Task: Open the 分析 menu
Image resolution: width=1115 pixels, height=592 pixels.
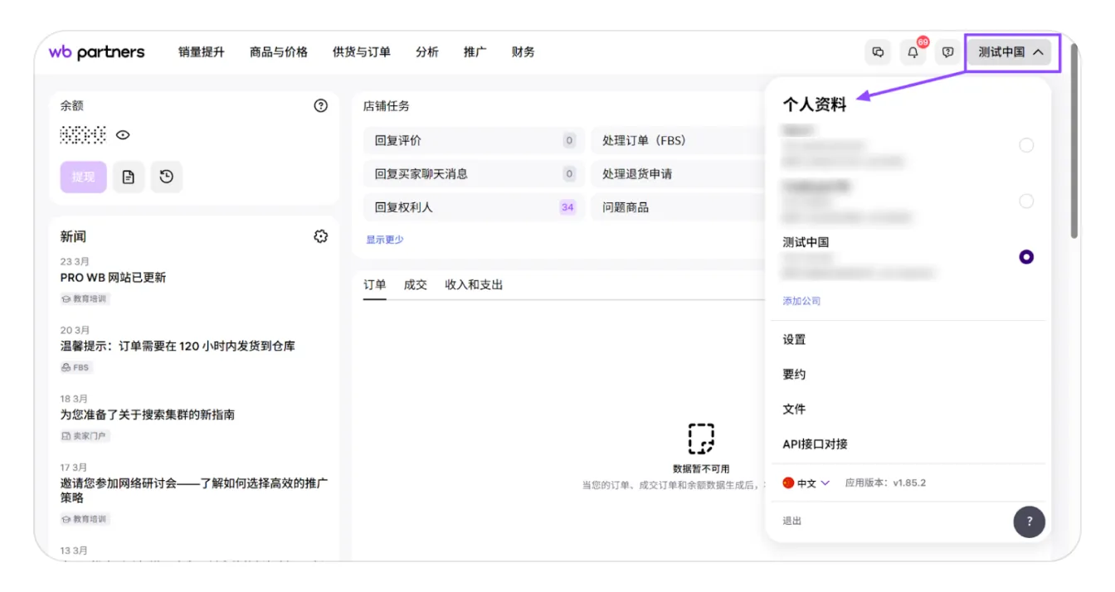Action: (427, 52)
